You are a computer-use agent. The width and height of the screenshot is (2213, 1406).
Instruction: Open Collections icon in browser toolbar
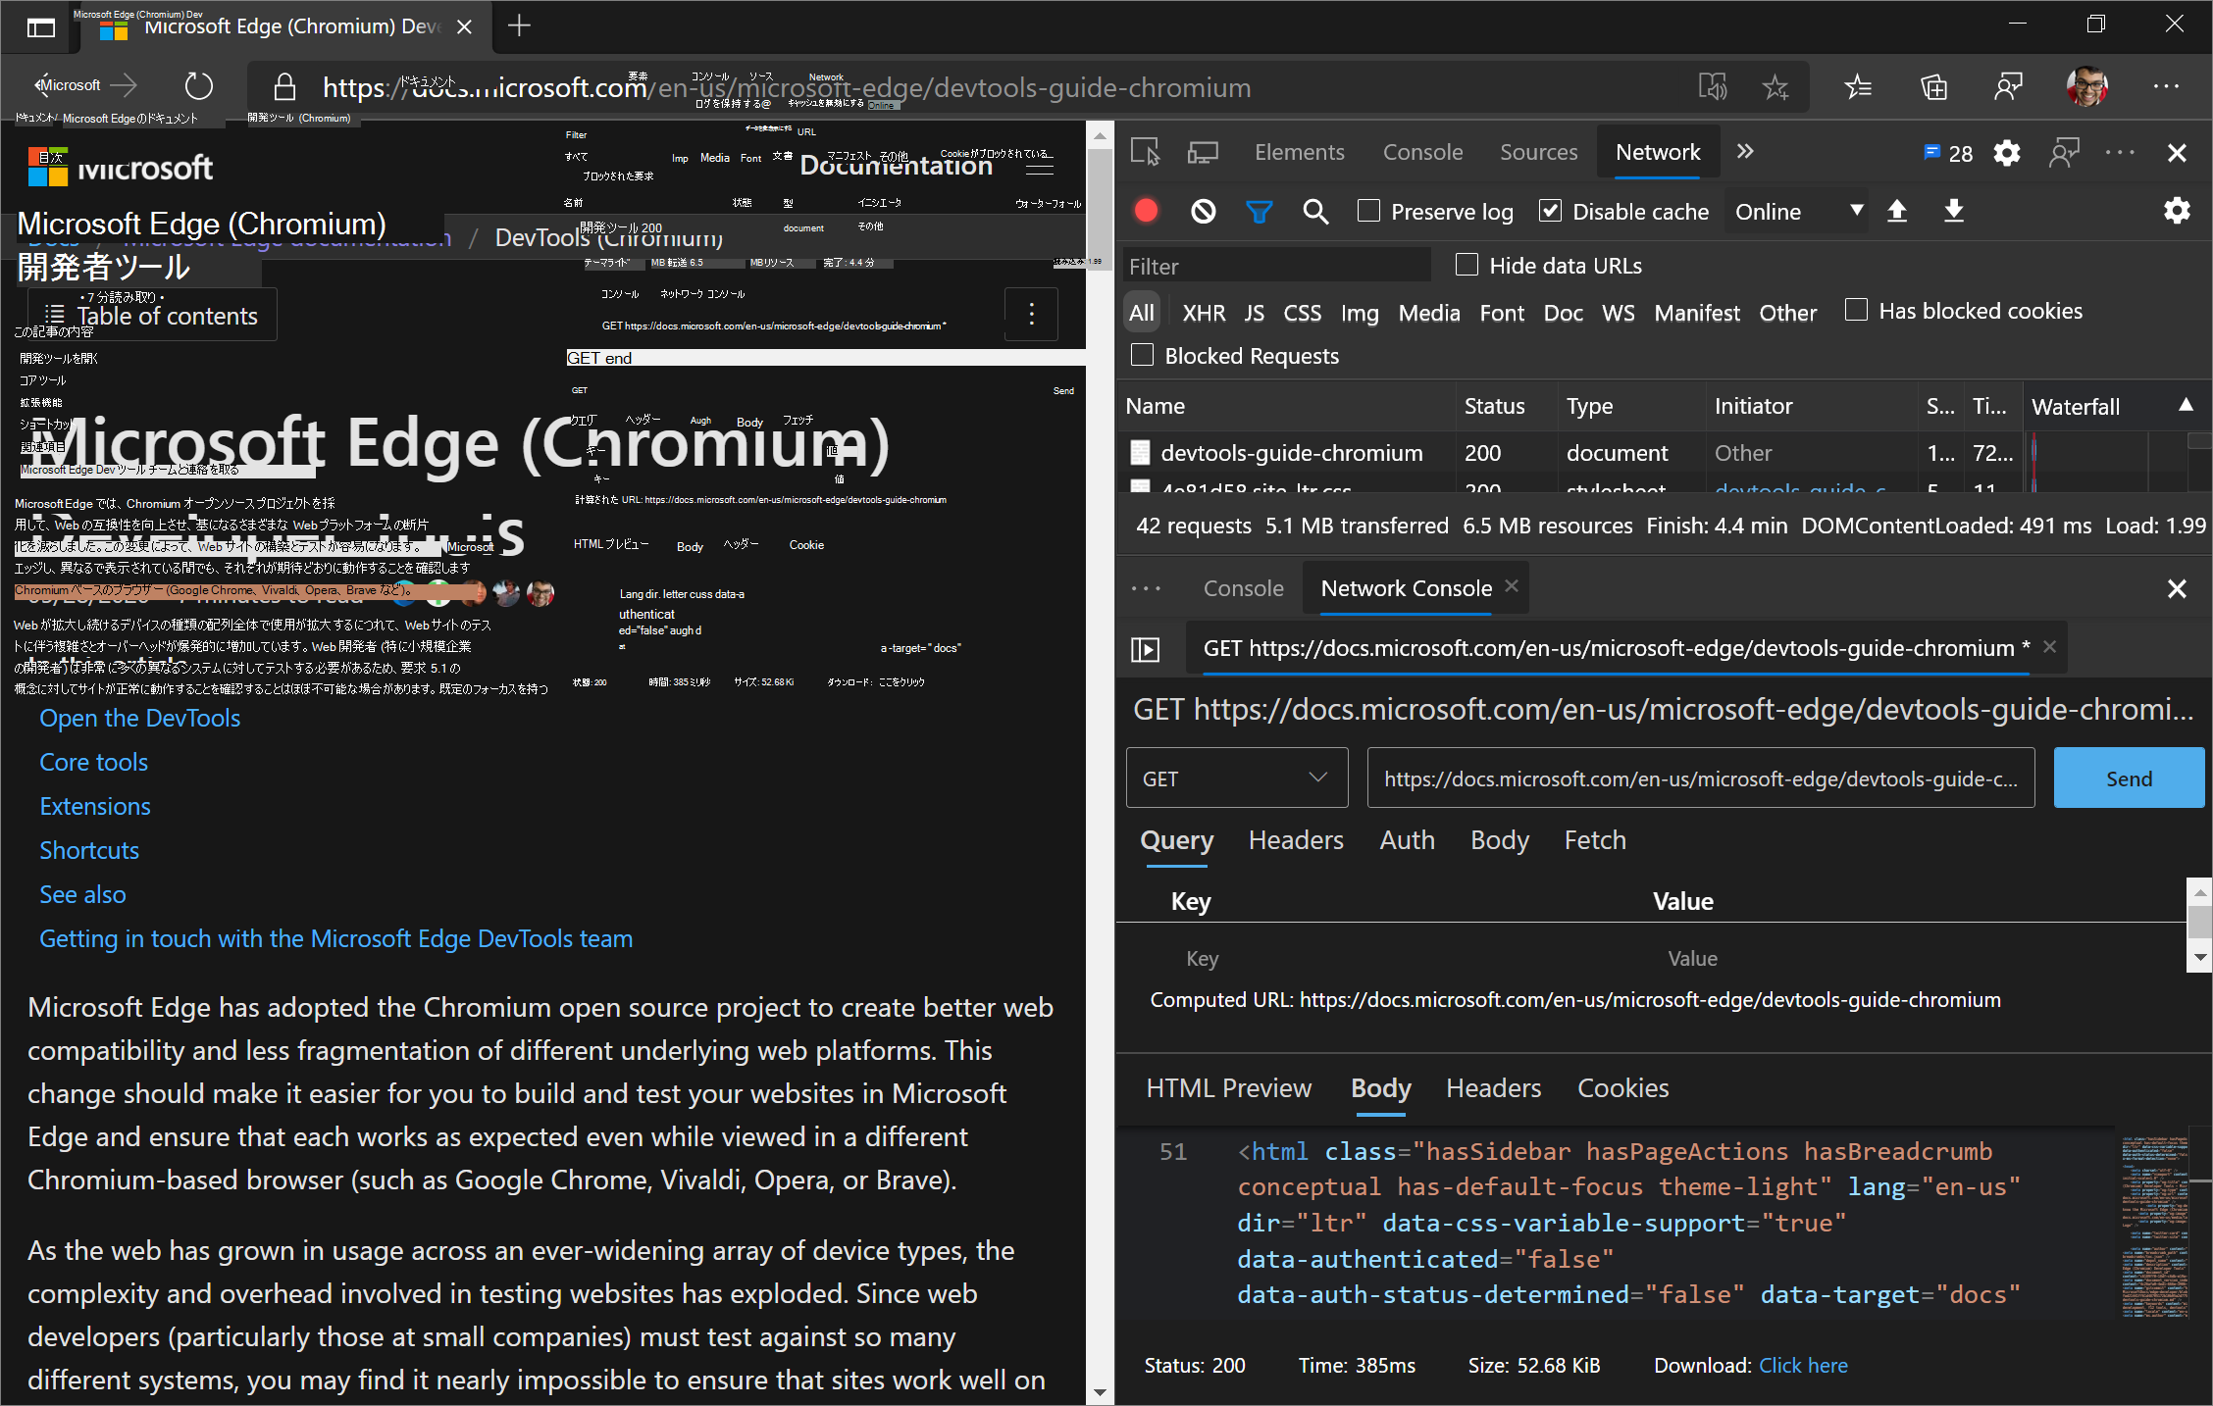(x=1933, y=87)
